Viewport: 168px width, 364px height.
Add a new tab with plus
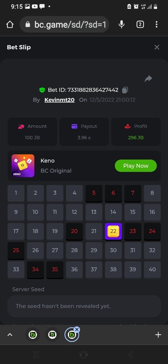158,335
